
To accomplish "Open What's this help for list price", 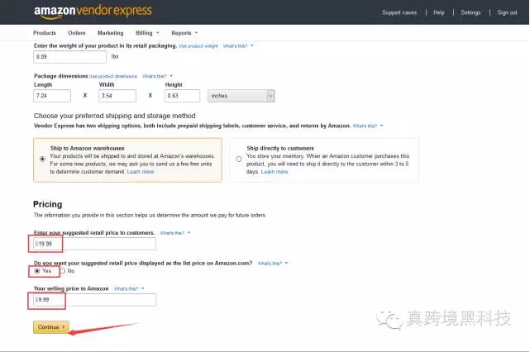I will point(272,264).
